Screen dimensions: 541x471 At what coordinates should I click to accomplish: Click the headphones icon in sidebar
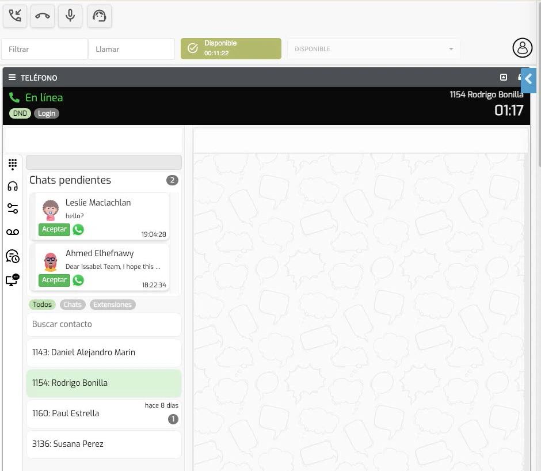point(13,186)
